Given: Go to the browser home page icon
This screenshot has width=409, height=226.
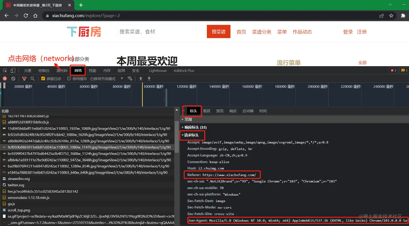Looking at the screenshot, I should [x=35, y=16].
